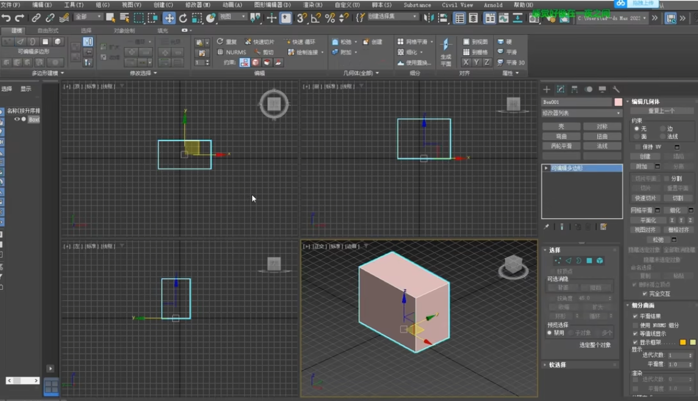Click Generate Planar (生成平面) ribbon icon
This screenshot has height=401, width=698.
(x=445, y=52)
